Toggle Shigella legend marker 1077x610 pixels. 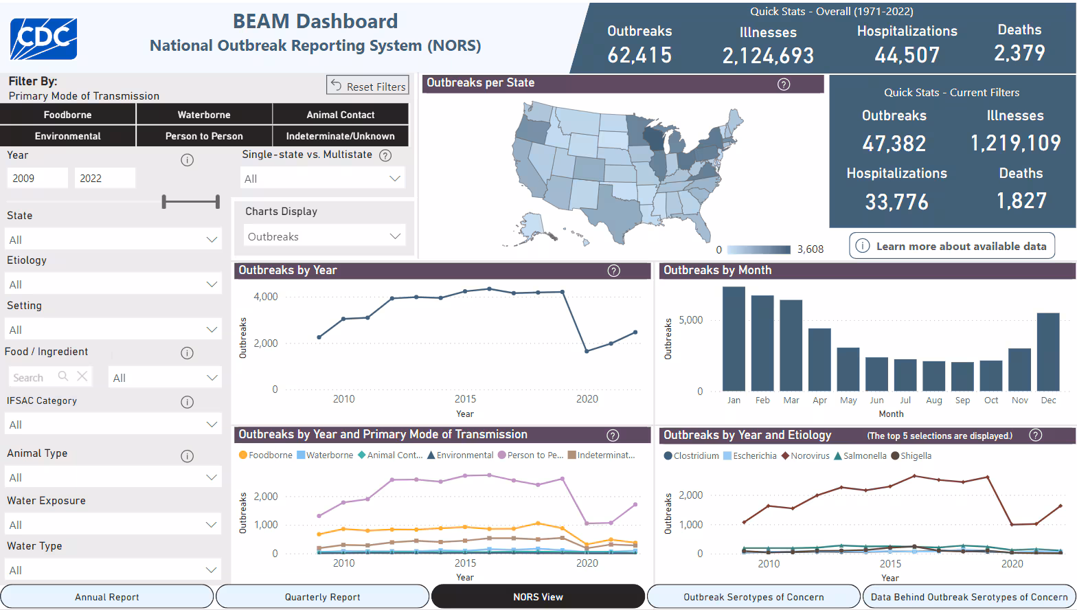[895, 455]
